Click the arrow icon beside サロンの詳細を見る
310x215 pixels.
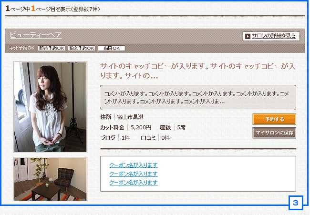pyautogui.click(x=248, y=36)
